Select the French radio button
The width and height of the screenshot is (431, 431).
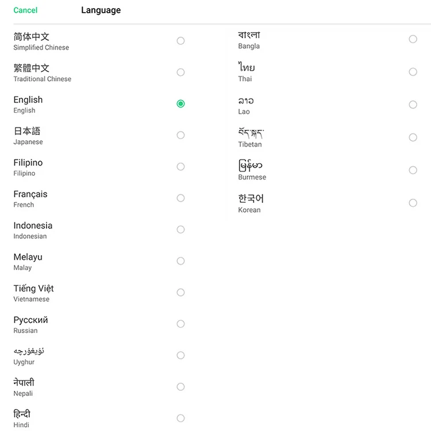coord(180,198)
